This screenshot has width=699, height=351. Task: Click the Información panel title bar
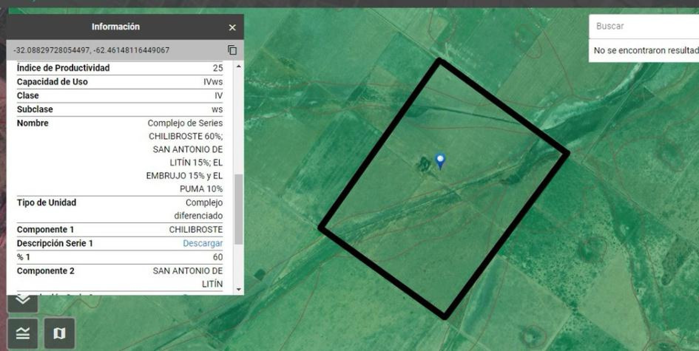coord(115,27)
